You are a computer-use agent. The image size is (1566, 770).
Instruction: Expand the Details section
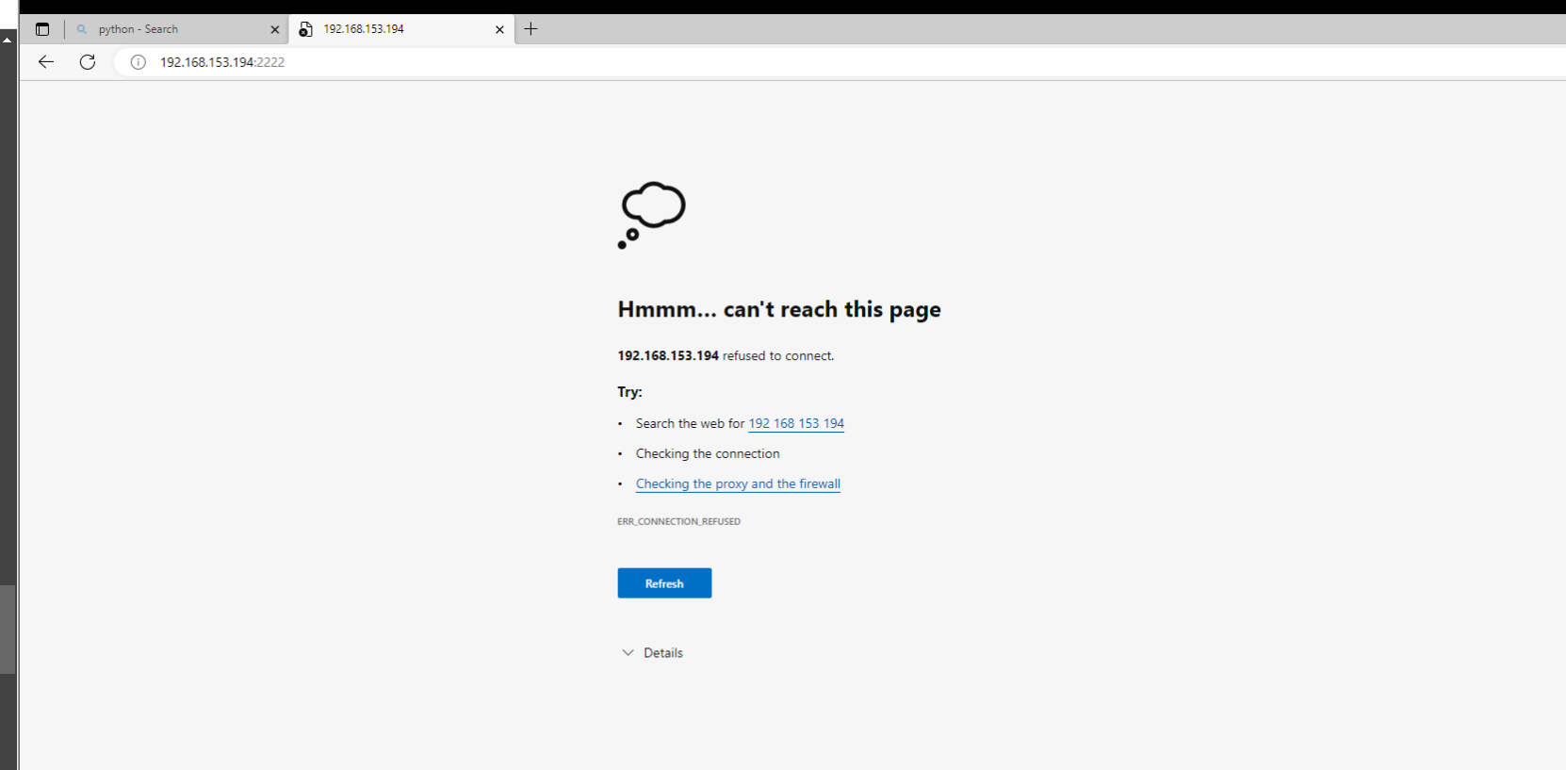(652, 653)
